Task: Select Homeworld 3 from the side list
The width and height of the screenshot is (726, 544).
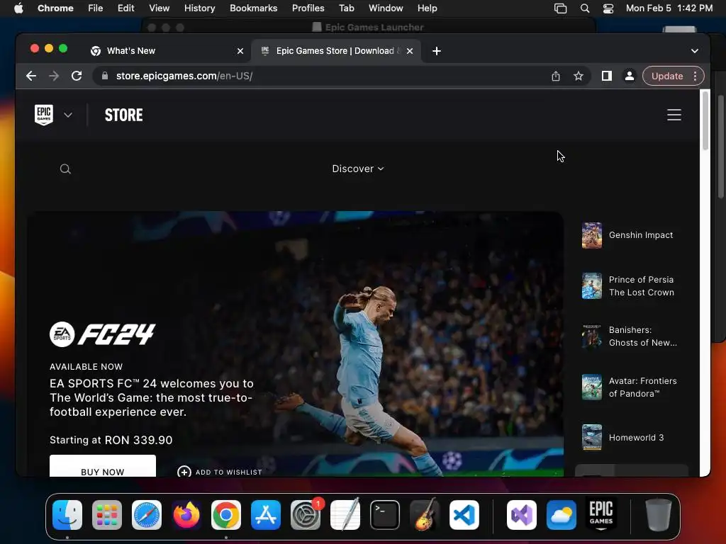Action: pos(632,438)
